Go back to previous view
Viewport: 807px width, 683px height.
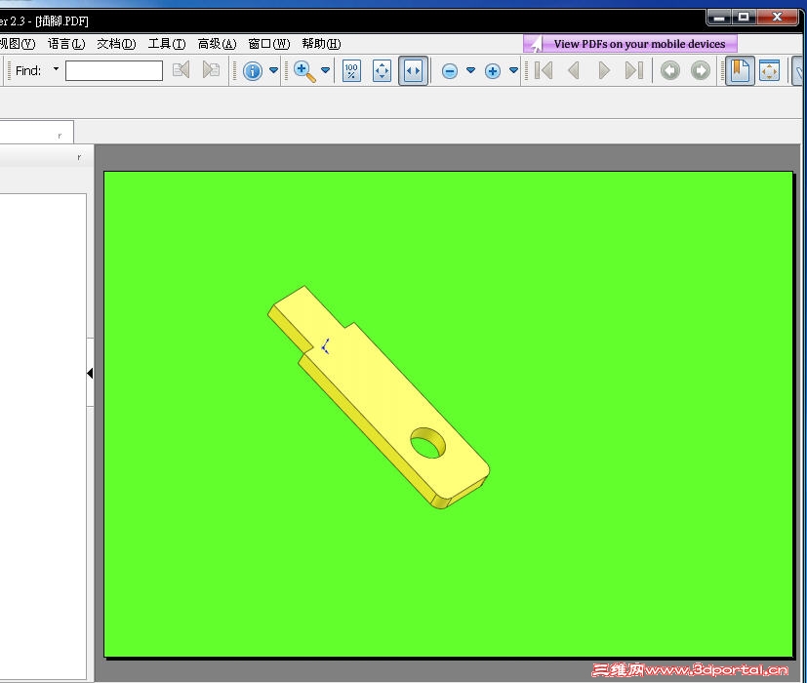click(670, 70)
